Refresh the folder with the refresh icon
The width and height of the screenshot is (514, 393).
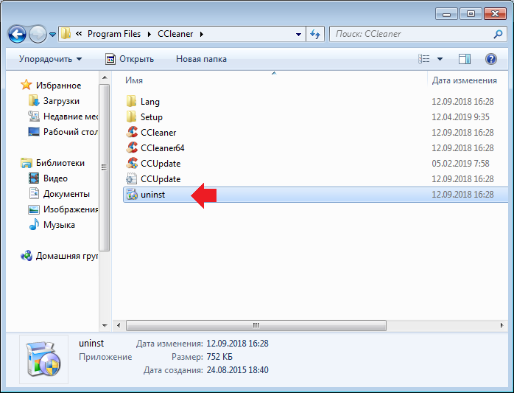tap(315, 34)
